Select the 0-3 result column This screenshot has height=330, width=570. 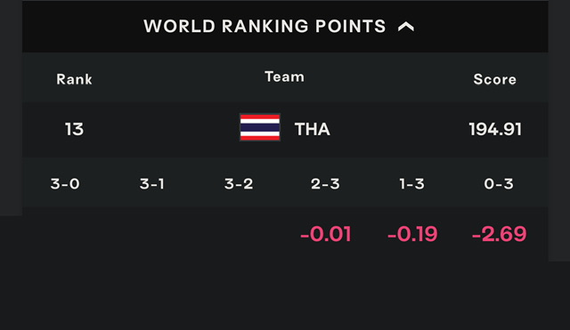[x=499, y=184]
